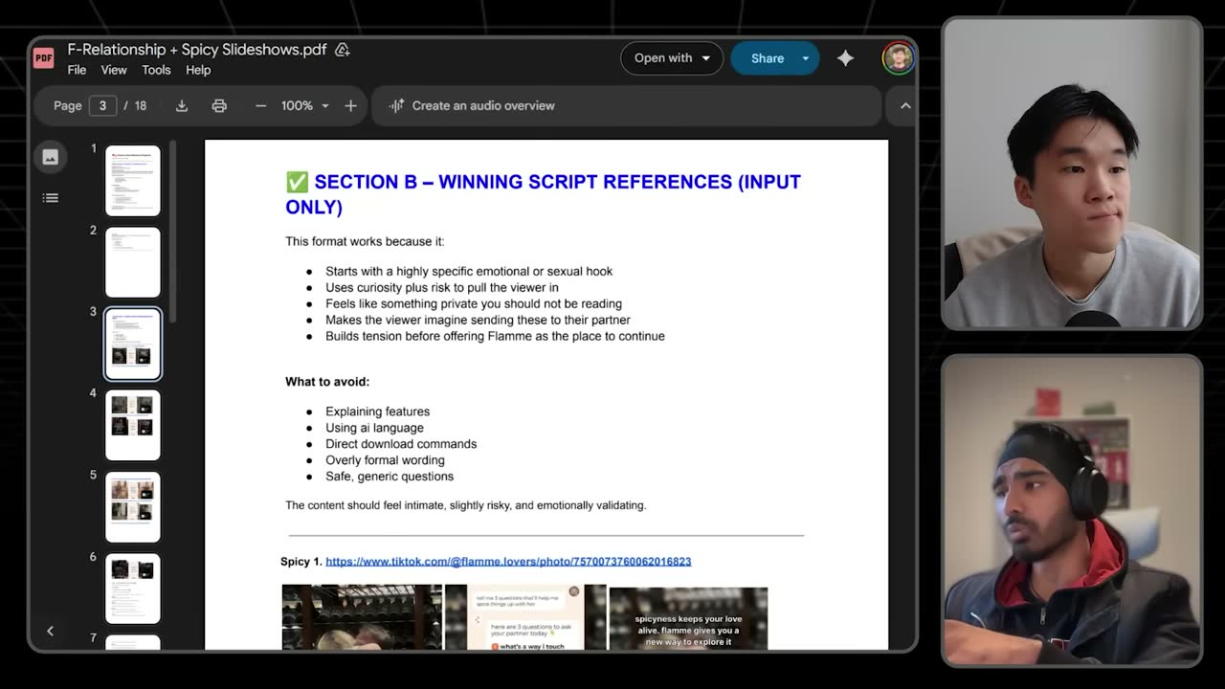The width and height of the screenshot is (1225, 689).
Task: Click the Section B heading text
Action: (x=543, y=194)
